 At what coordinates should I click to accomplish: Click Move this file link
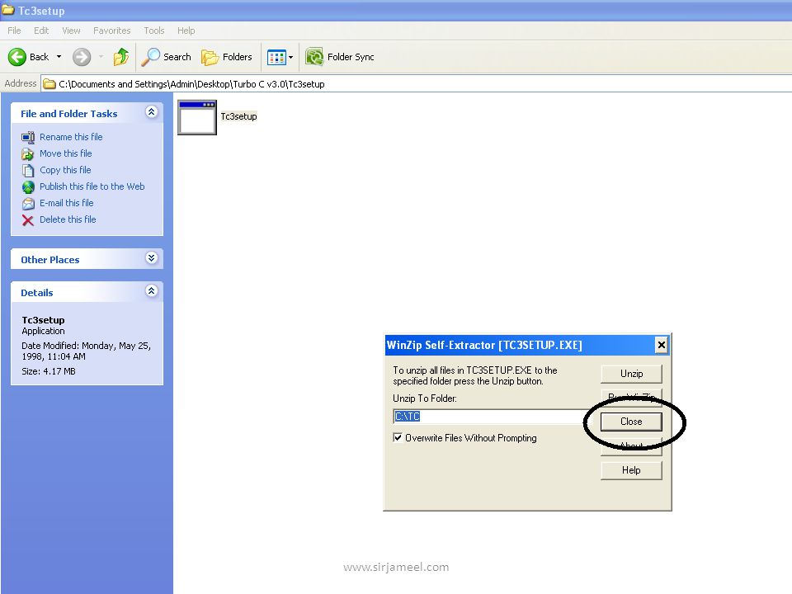[66, 153]
